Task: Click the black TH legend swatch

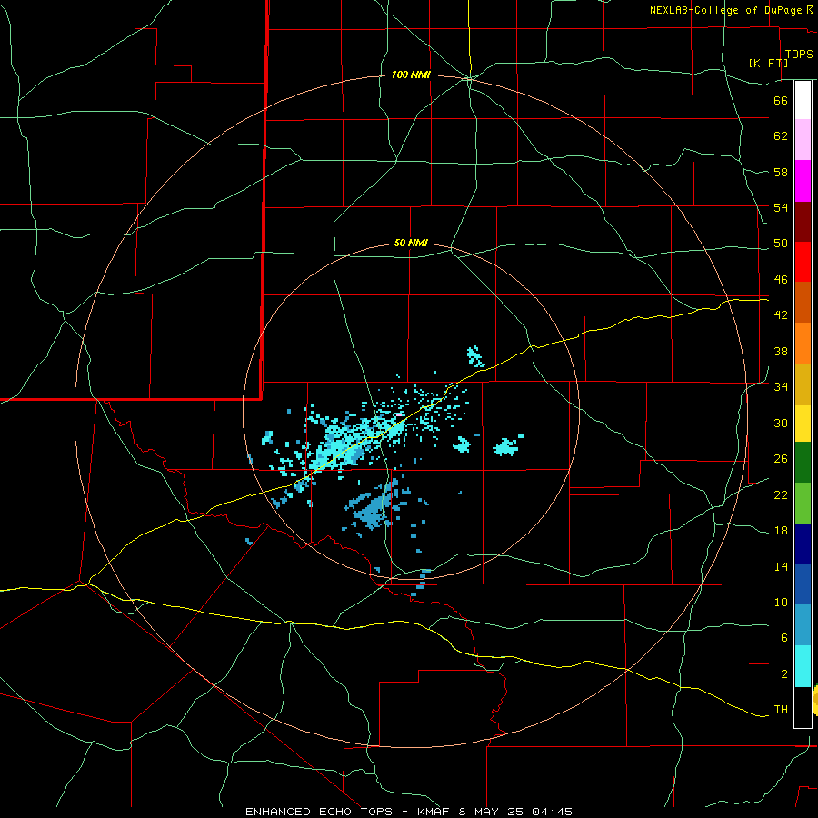Action: click(803, 707)
